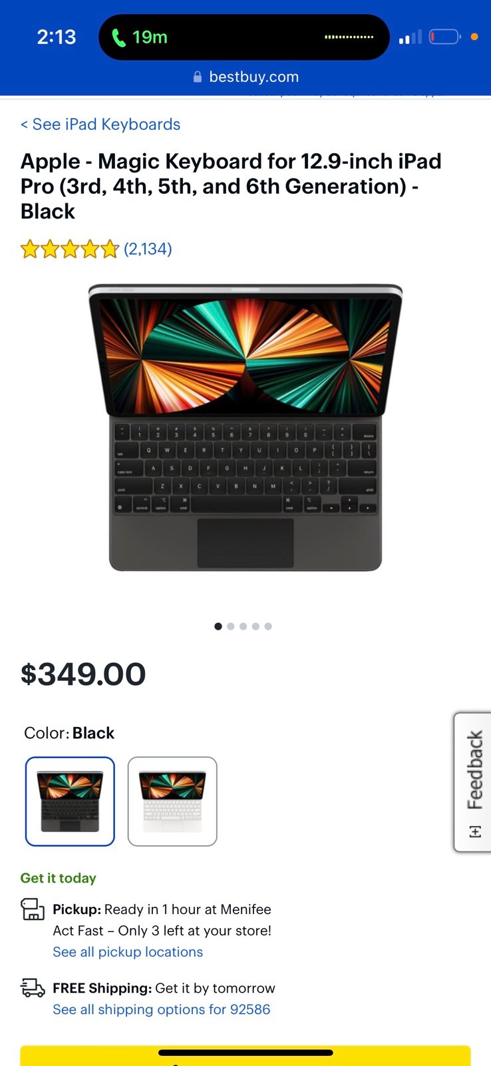Select the Black color swatch
The height and width of the screenshot is (1066, 491).
tap(70, 801)
